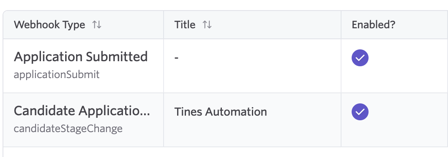Click the dash title of Application Submitted
The width and height of the screenshot is (448, 157).
coord(177,58)
